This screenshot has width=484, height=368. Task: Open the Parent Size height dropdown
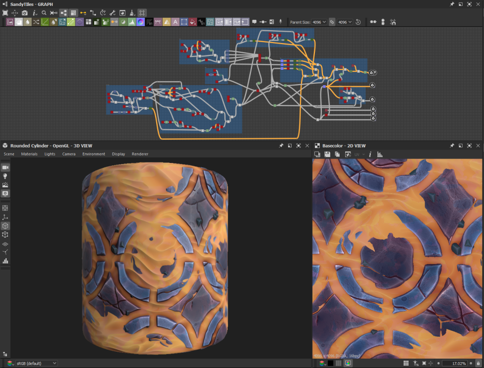pyautogui.click(x=345, y=22)
